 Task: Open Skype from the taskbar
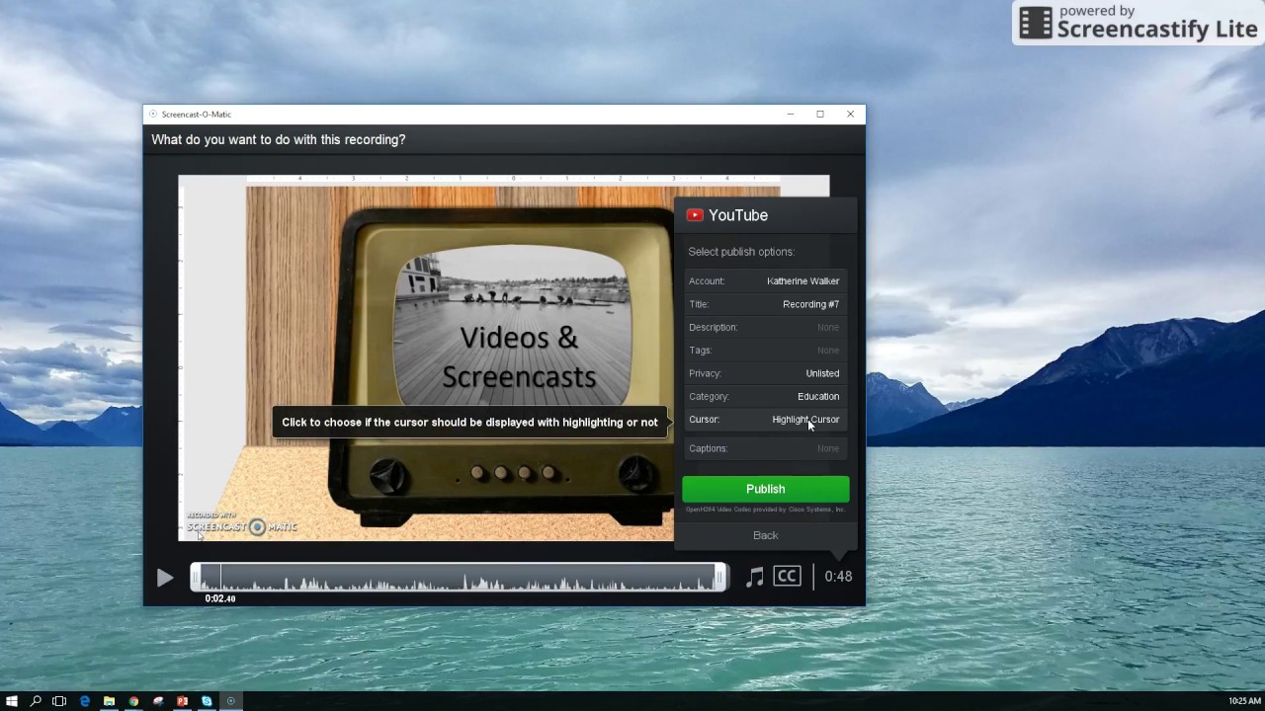pos(207,701)
